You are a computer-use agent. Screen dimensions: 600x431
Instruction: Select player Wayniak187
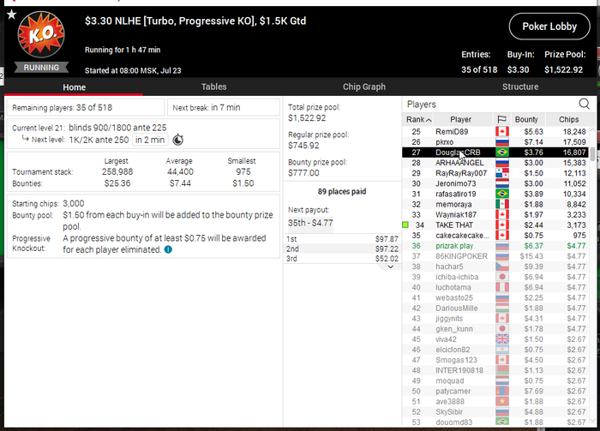point(456,215)
